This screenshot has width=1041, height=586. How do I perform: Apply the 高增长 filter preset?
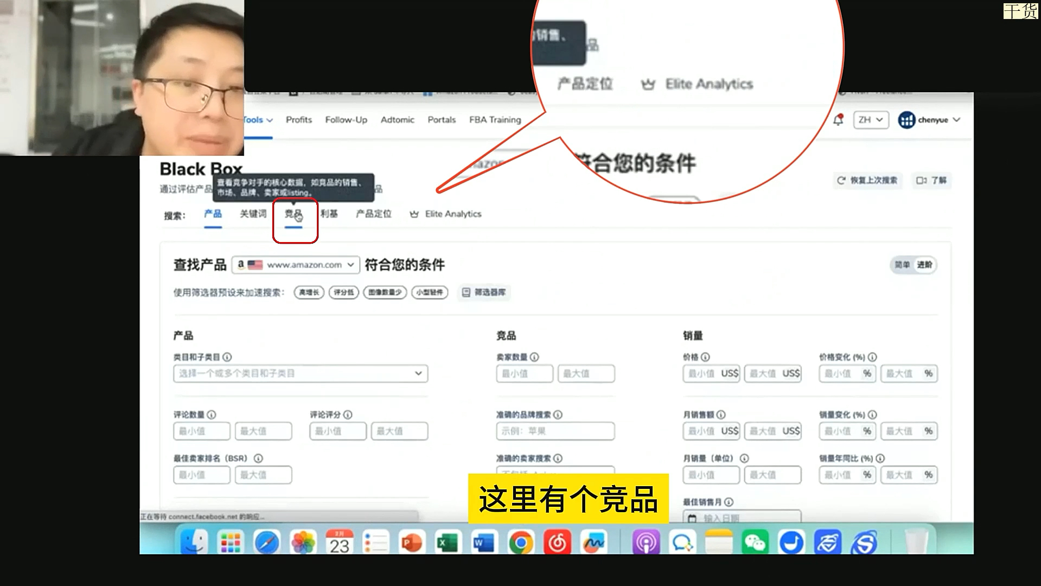[x=309, y=292]
